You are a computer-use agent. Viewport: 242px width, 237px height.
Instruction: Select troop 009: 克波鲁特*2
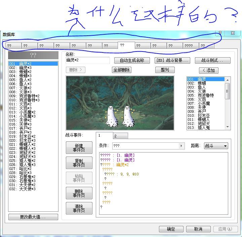33,96
